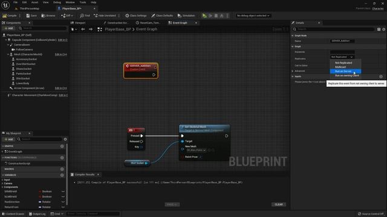The width and height of the screenshot is (387, 217).
Task: Open the Edit menu
Action: [x=24, y=2]
